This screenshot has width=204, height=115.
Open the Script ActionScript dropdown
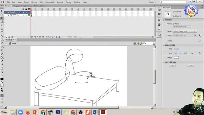pyautogui.click(x=185, y=35)
